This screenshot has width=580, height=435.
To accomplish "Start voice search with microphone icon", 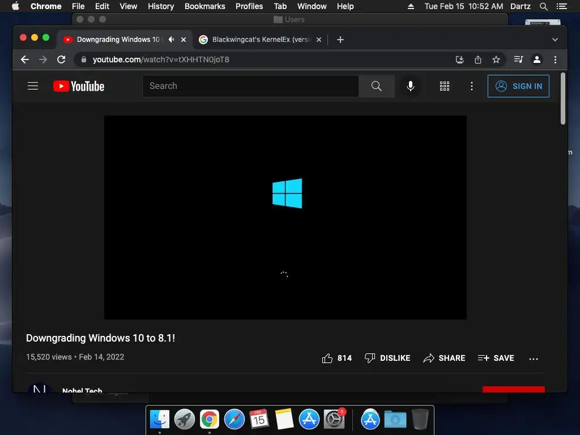I will coord(410,86).
